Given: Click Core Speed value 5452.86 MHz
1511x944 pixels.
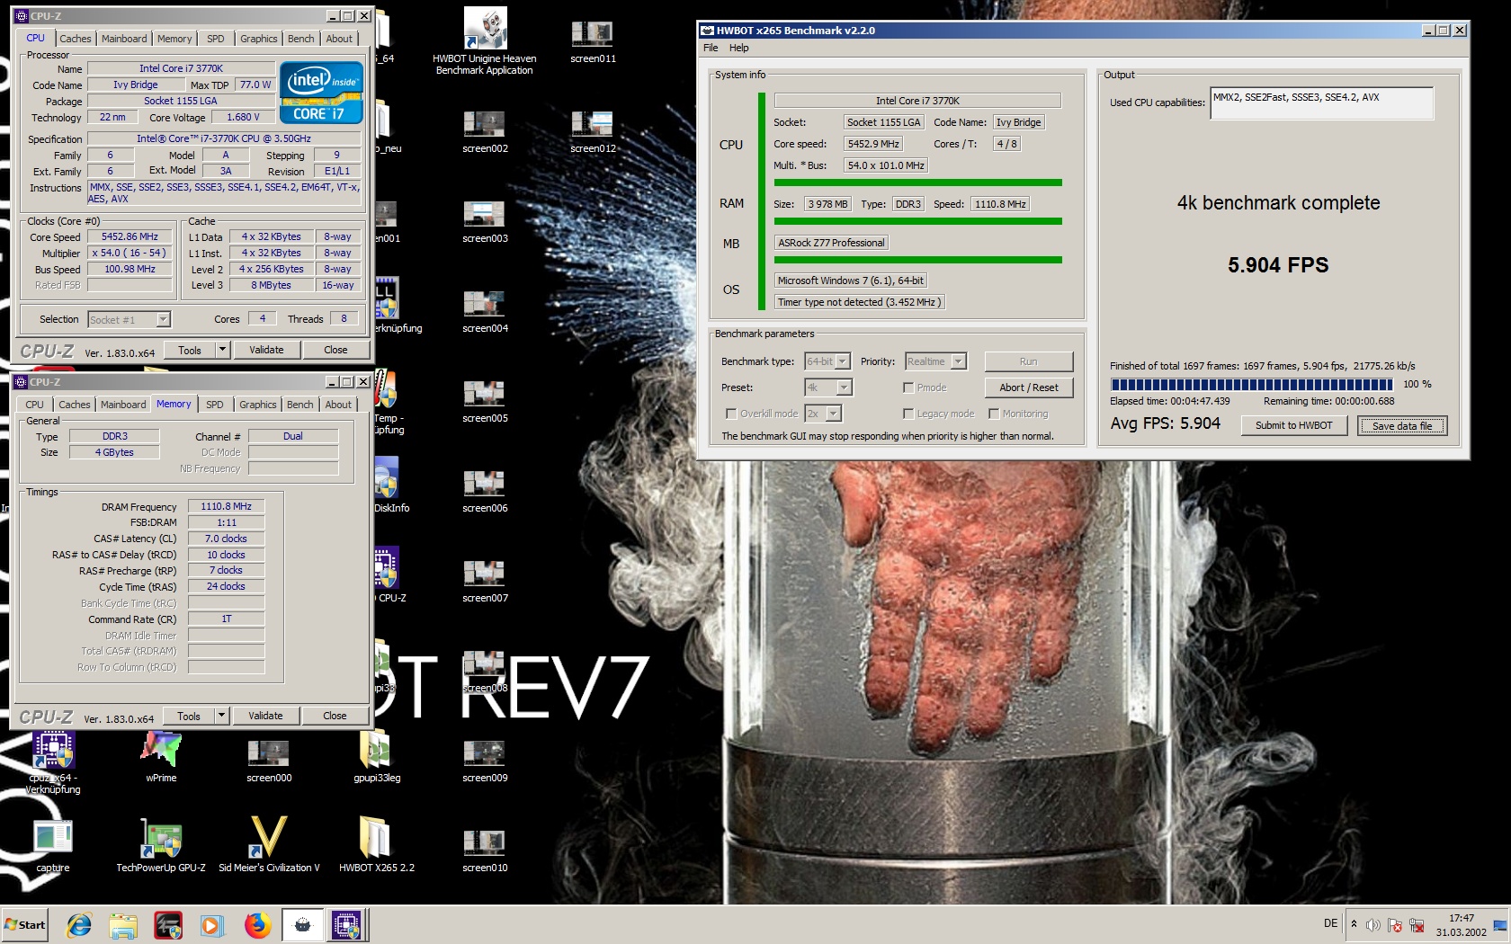Looking at the screenshot, I should pyautogui.click(x=130, y=237).
